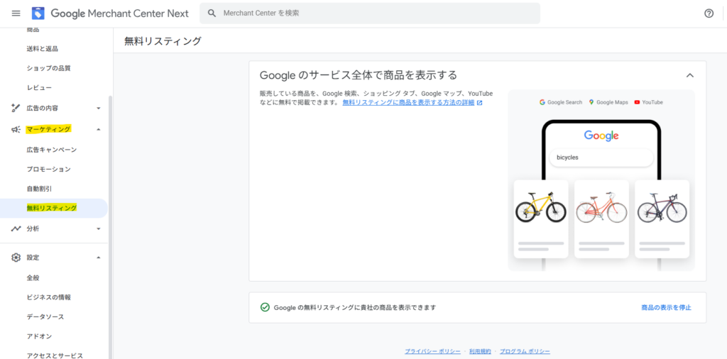
Task: Click Google の無料リスティングに貴社の商品を表示できます text
Action: (355, 307)
